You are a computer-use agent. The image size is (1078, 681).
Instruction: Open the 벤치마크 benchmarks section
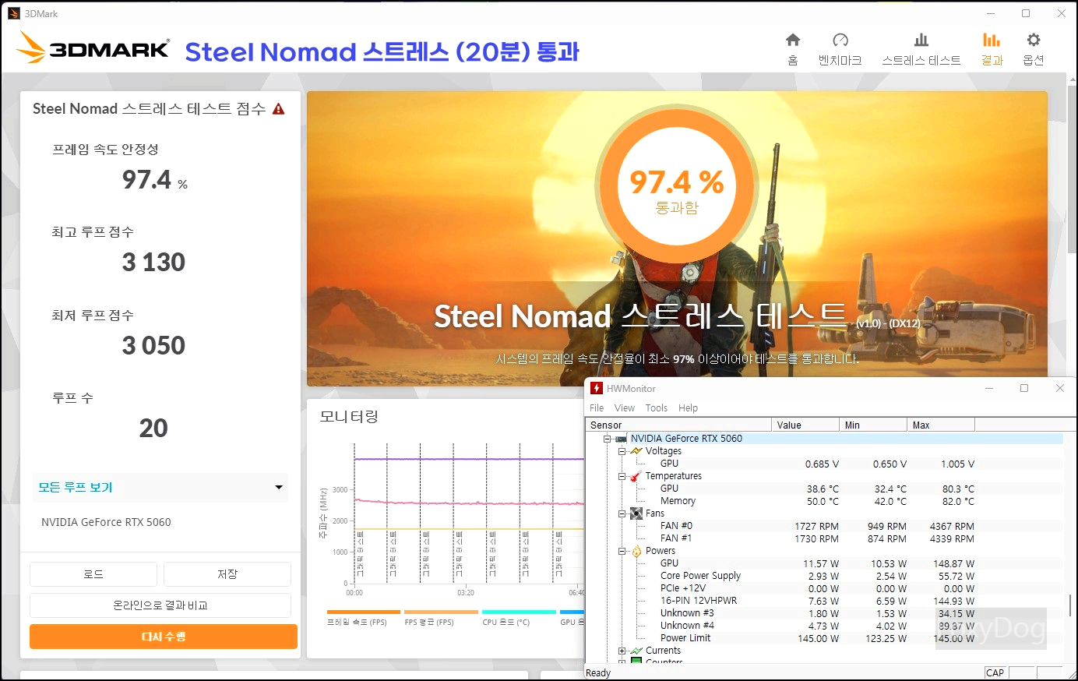(840, 49)
